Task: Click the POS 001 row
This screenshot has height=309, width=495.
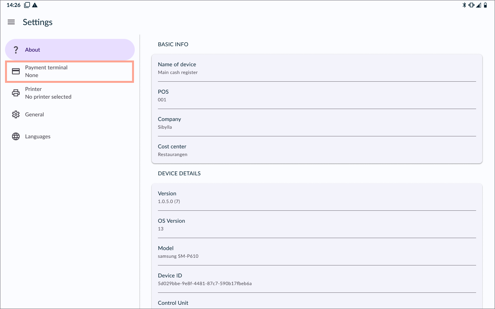Action: pyautogui.click(x=317, y=95)
